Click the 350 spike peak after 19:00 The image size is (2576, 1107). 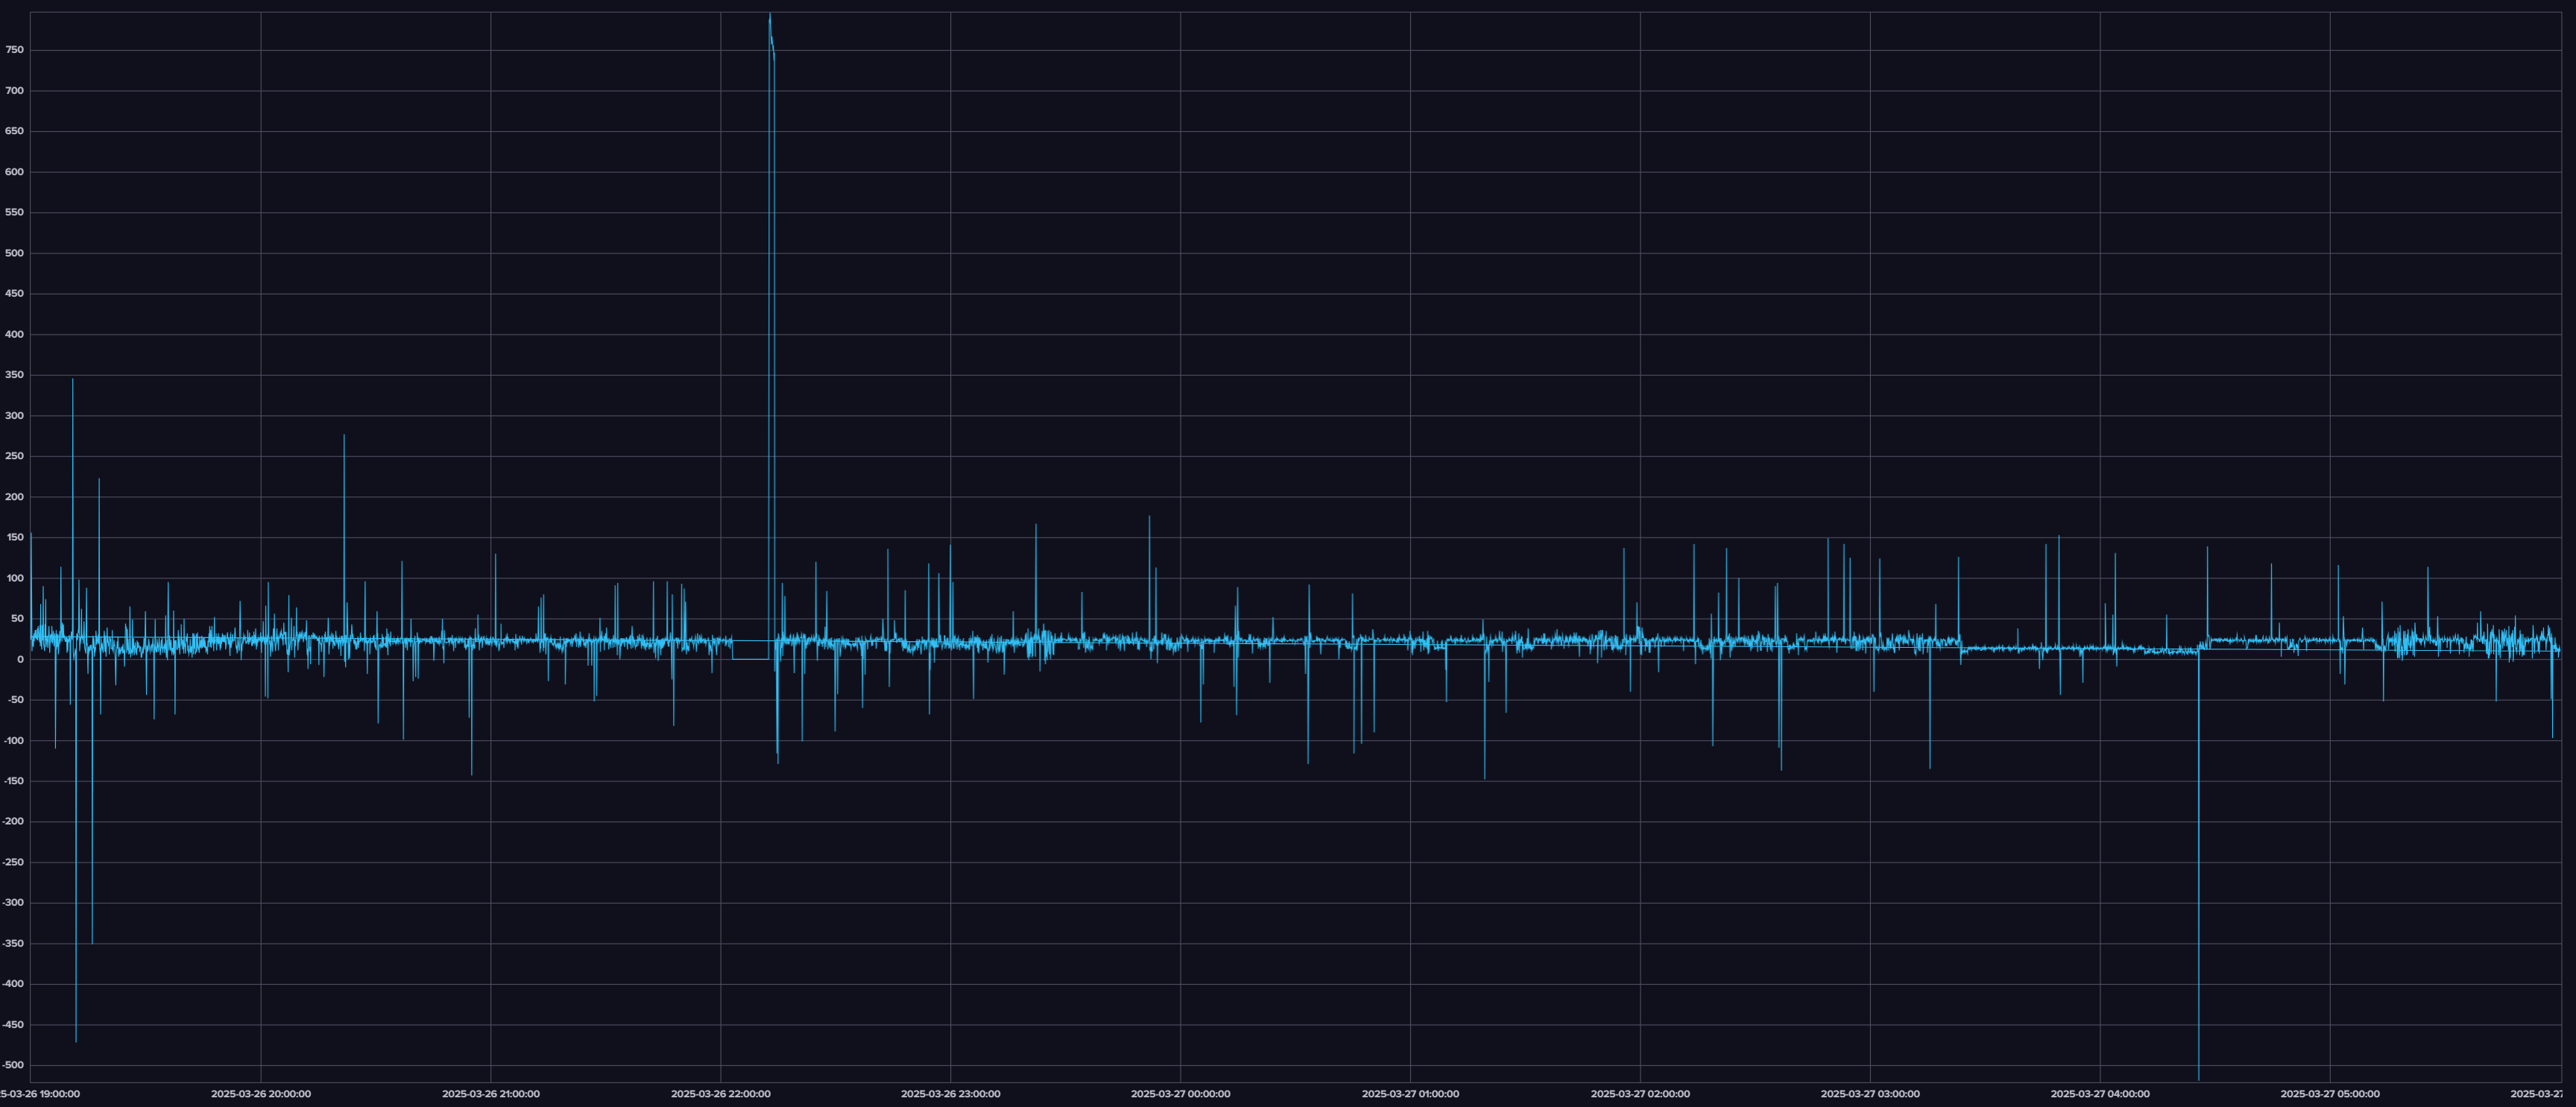72,380
